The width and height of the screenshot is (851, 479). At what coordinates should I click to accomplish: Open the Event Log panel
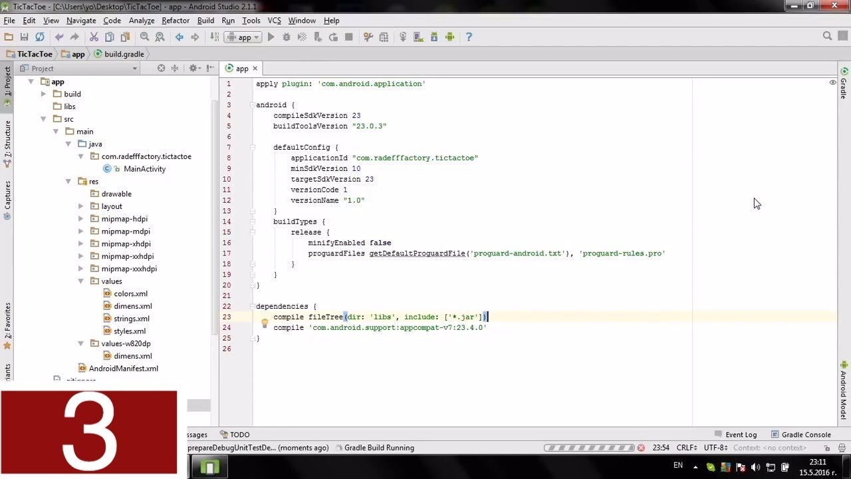tap(735, 435)
